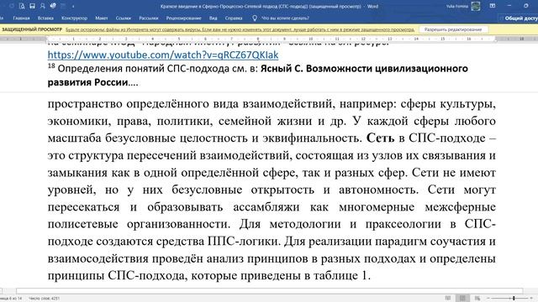This screenshot has width=538, height=302.
Task: Open the Yulia Fomina account avatar
Action: coord(476,6)
